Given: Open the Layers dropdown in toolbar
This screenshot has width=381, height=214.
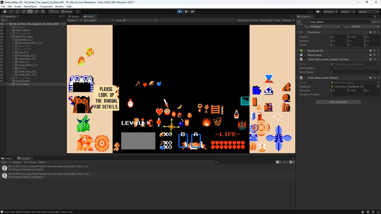Looking at the screenshot, I should pos(348,12).
